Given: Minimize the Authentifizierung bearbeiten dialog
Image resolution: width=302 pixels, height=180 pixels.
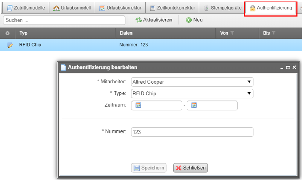Looking at the screenshot, I should 282,68.
